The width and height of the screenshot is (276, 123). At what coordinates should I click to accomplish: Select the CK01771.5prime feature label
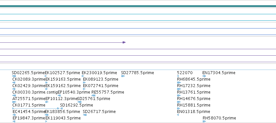pyautogui.click(x=29, y=105)
